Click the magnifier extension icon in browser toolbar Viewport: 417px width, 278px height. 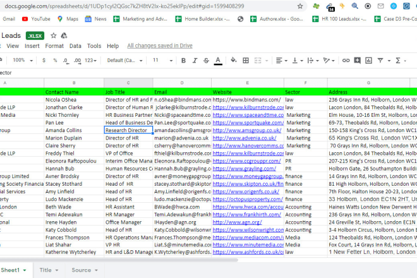[355, 6]
